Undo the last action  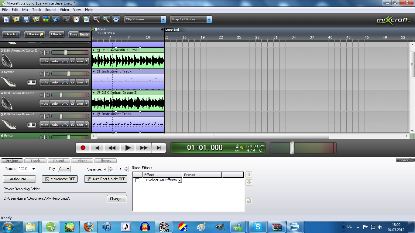(x=56, y=19)
